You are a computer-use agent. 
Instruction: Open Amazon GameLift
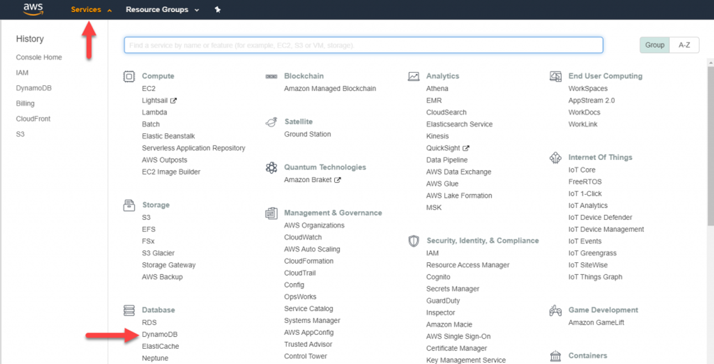596,323
